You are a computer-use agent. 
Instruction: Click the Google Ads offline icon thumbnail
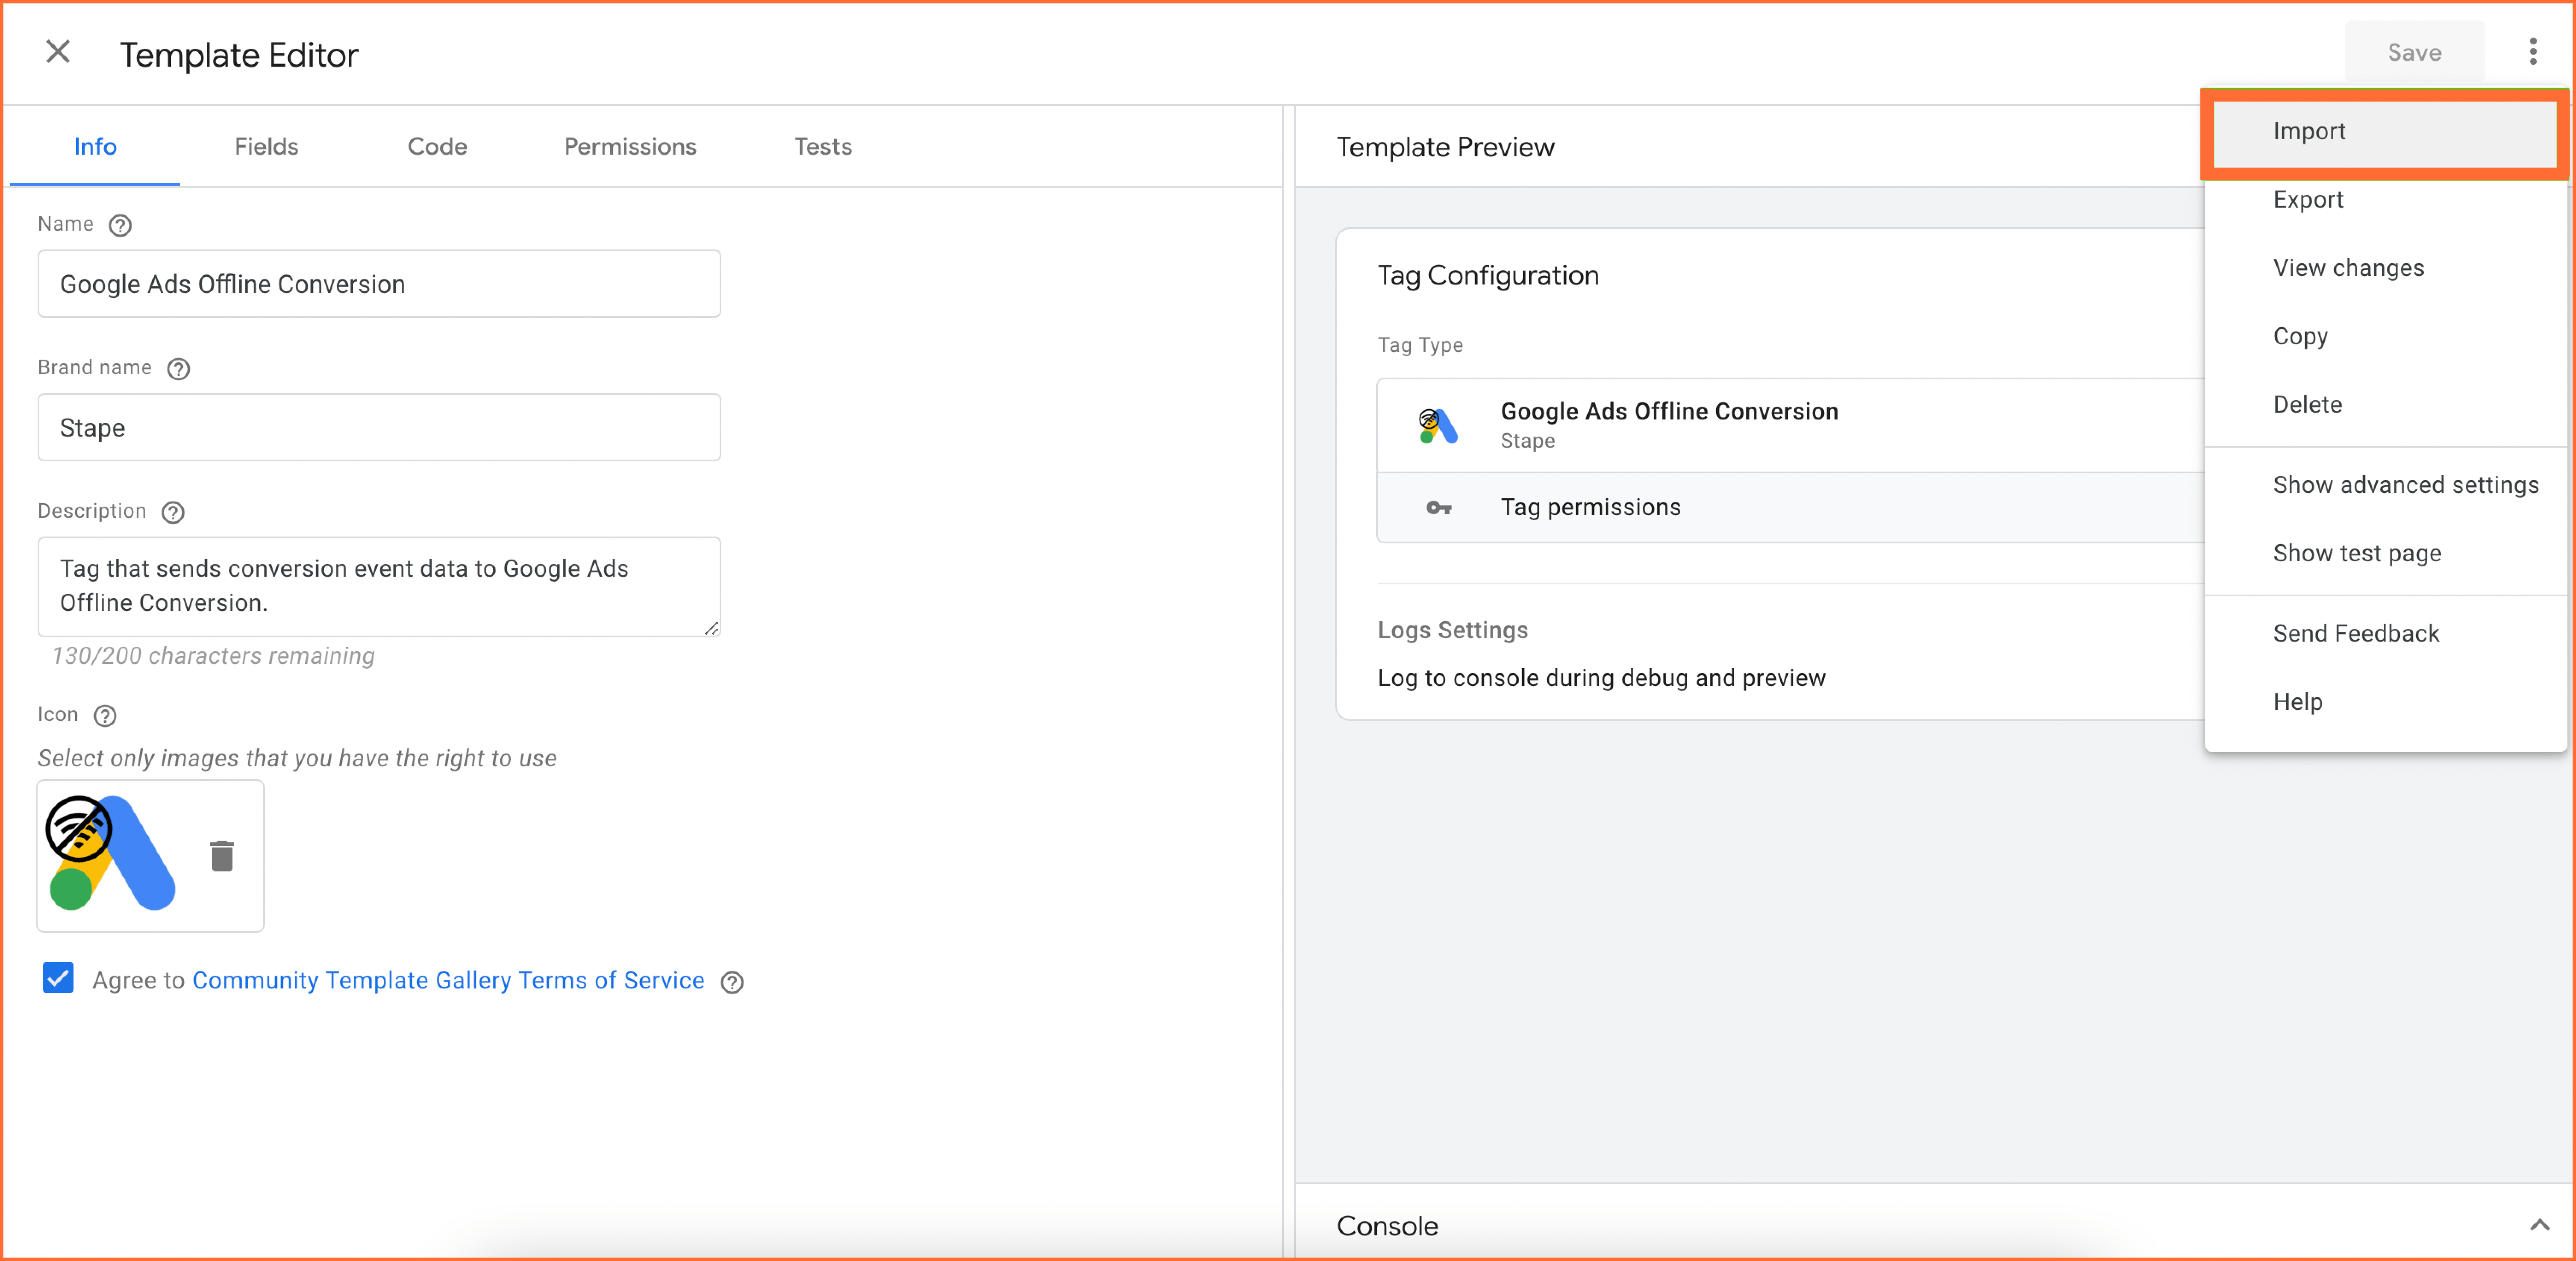coord(111,853)
